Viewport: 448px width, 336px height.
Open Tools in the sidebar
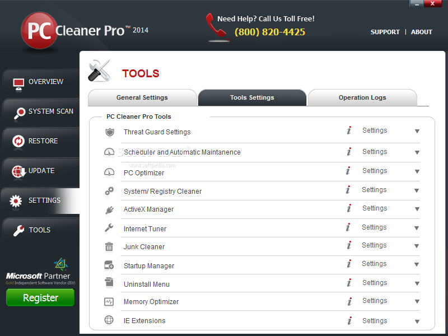pyautogui.click(x=41, y=230)
